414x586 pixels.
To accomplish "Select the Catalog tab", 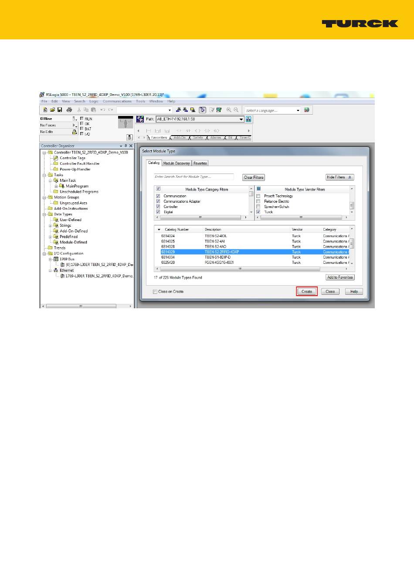I will (154, 163).
